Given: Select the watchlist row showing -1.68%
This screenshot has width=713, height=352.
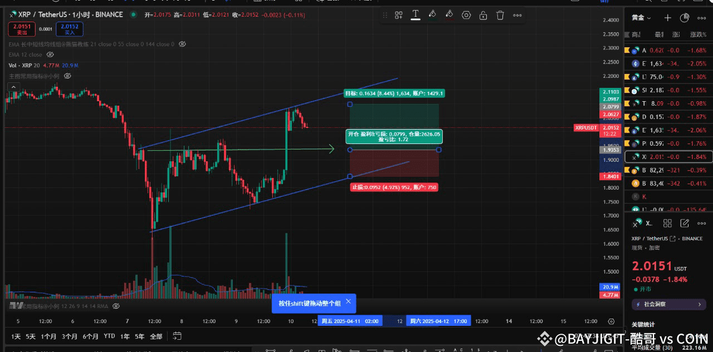Looking at the screenshot, I should point(668,50).
